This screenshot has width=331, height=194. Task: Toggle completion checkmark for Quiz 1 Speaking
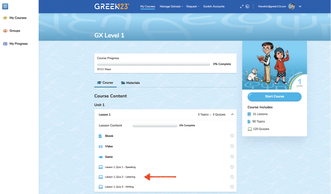click(x=232, y=167)
